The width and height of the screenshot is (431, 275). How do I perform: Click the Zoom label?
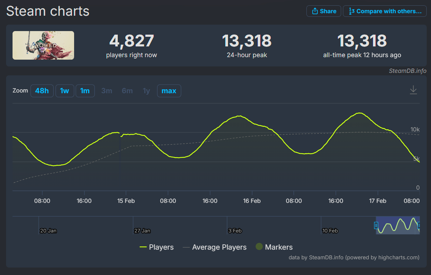[20, 90]
